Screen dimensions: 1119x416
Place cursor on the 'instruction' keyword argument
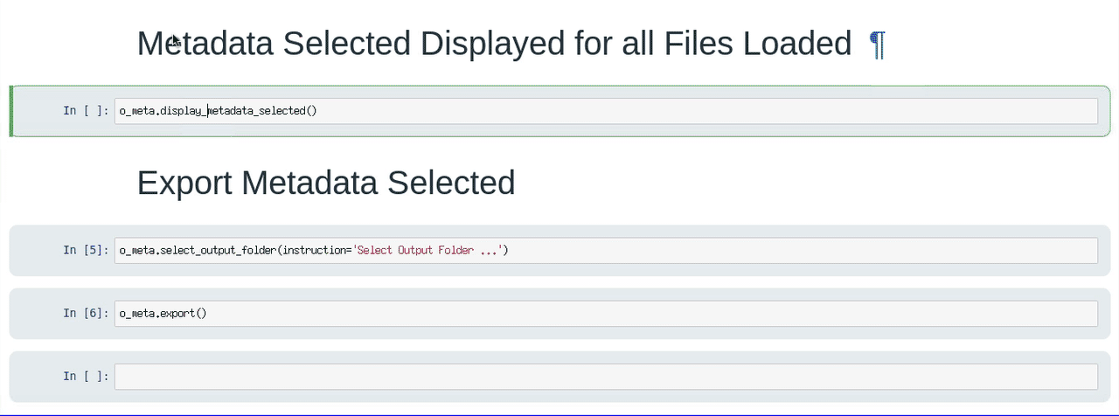tap(315, 251)
